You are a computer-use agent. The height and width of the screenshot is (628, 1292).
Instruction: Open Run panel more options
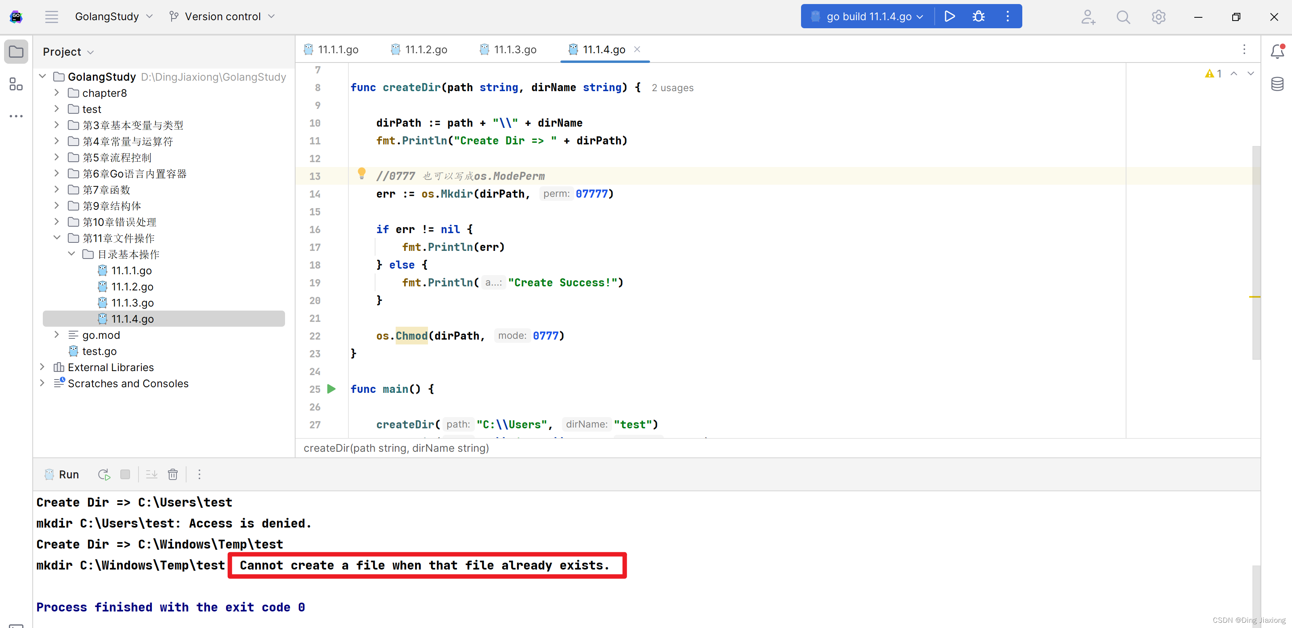pos(199,475)
